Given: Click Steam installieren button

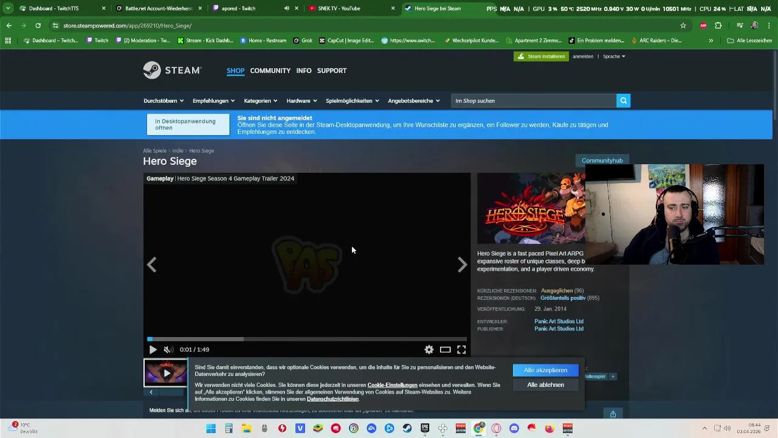Looking at the screenshot, I should coord(541,57).
